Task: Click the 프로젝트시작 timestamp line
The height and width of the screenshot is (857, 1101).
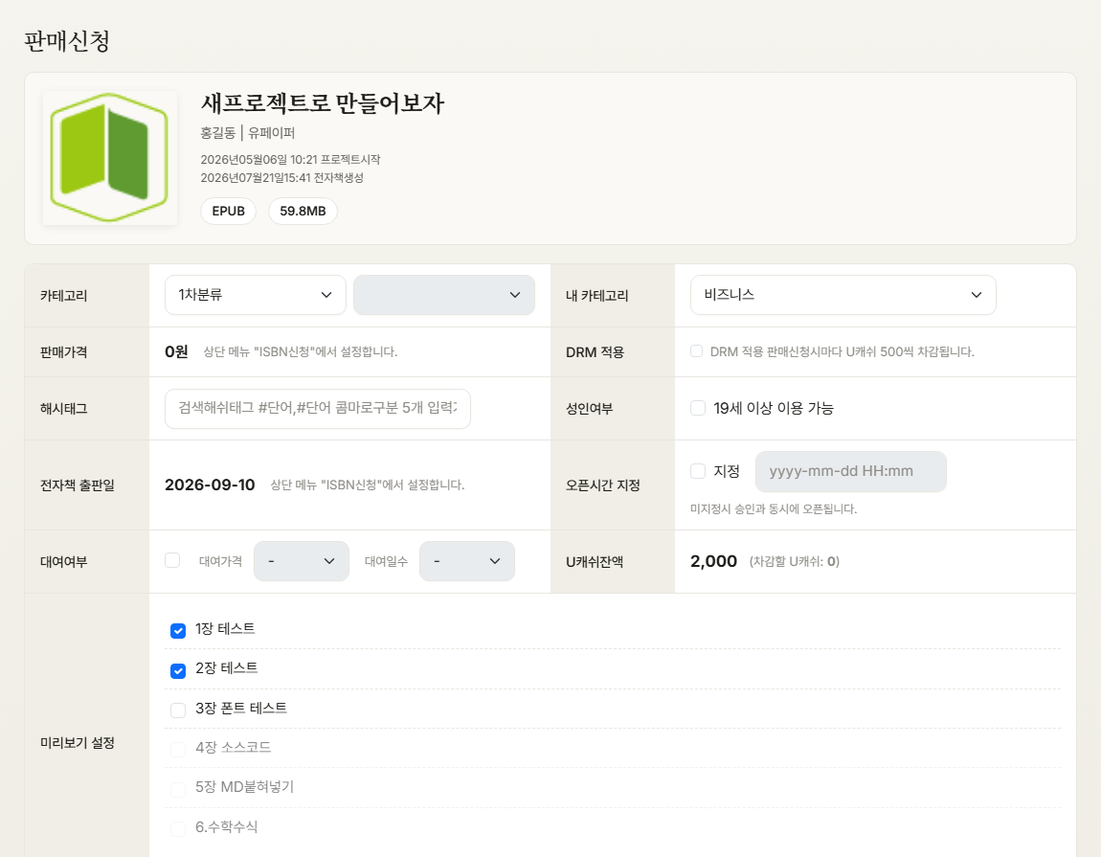Action: pos(291,160)
